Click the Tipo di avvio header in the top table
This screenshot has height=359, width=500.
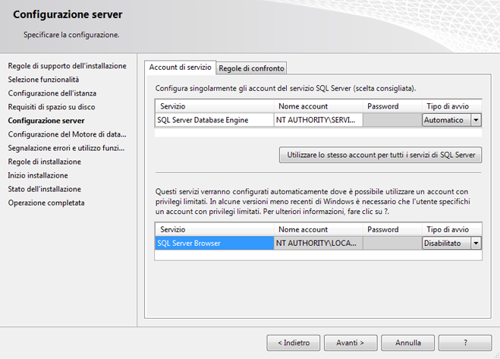tap(452, 106)
